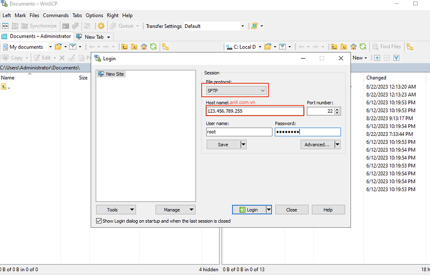The height and width of the screenshot is (275, 430).
Task: Toggle directory tree icon in left panel toolbar
Action: point(166,47)
